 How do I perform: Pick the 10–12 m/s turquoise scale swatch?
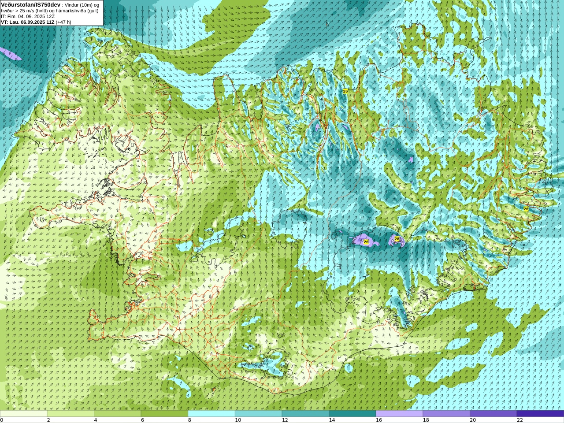(258, 414)
